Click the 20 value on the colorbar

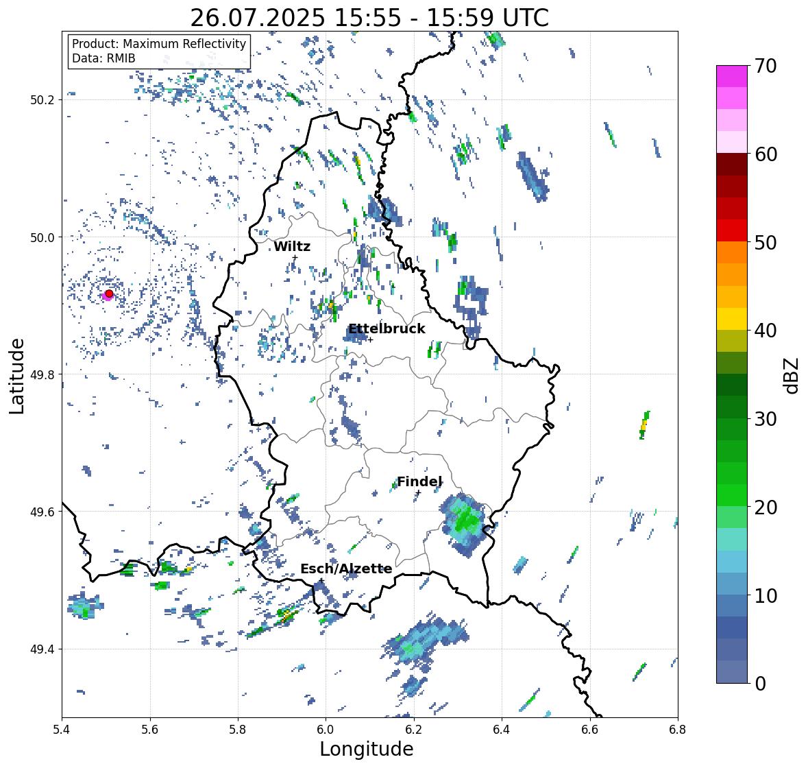765,507
